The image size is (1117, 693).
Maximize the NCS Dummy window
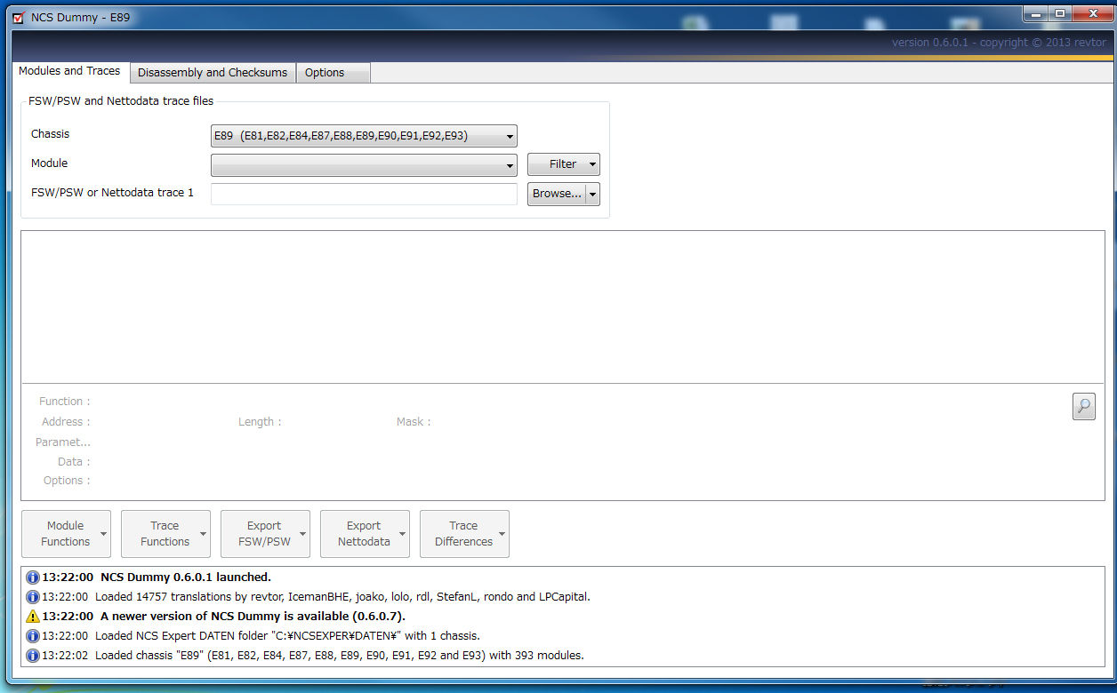pyautogui.click(x=1060, y=13)
